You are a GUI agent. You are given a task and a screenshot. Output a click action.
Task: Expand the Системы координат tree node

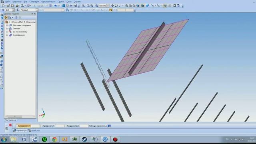(x=7, y=25)
